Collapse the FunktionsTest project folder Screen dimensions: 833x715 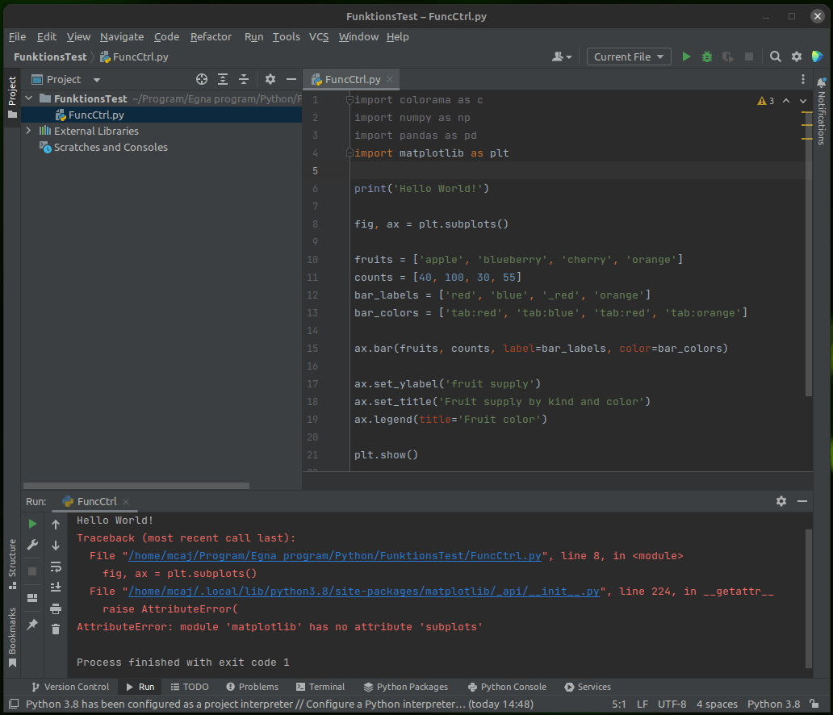(x=29, y=98)
